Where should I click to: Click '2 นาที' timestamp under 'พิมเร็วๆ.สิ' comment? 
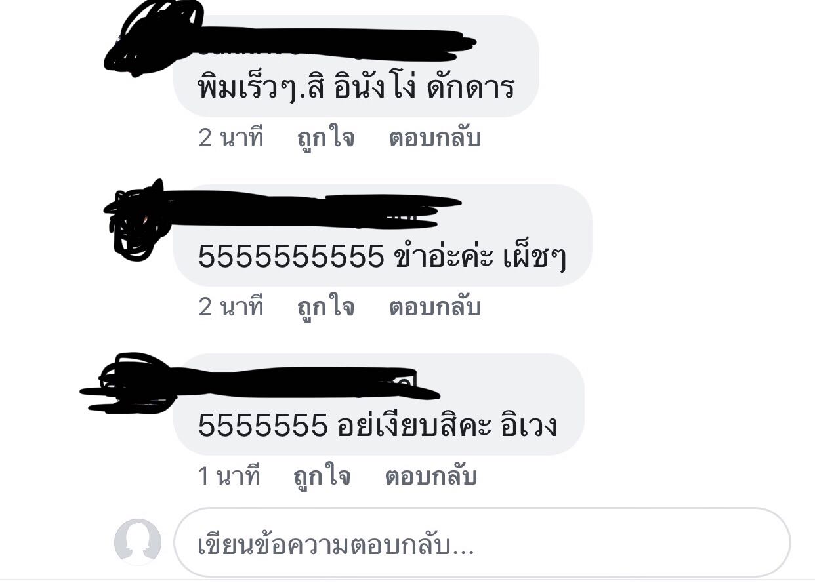[x=231, y=139]
